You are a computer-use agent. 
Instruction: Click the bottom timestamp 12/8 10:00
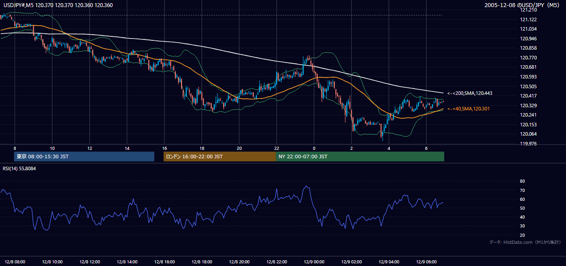(x=52, y=262)
